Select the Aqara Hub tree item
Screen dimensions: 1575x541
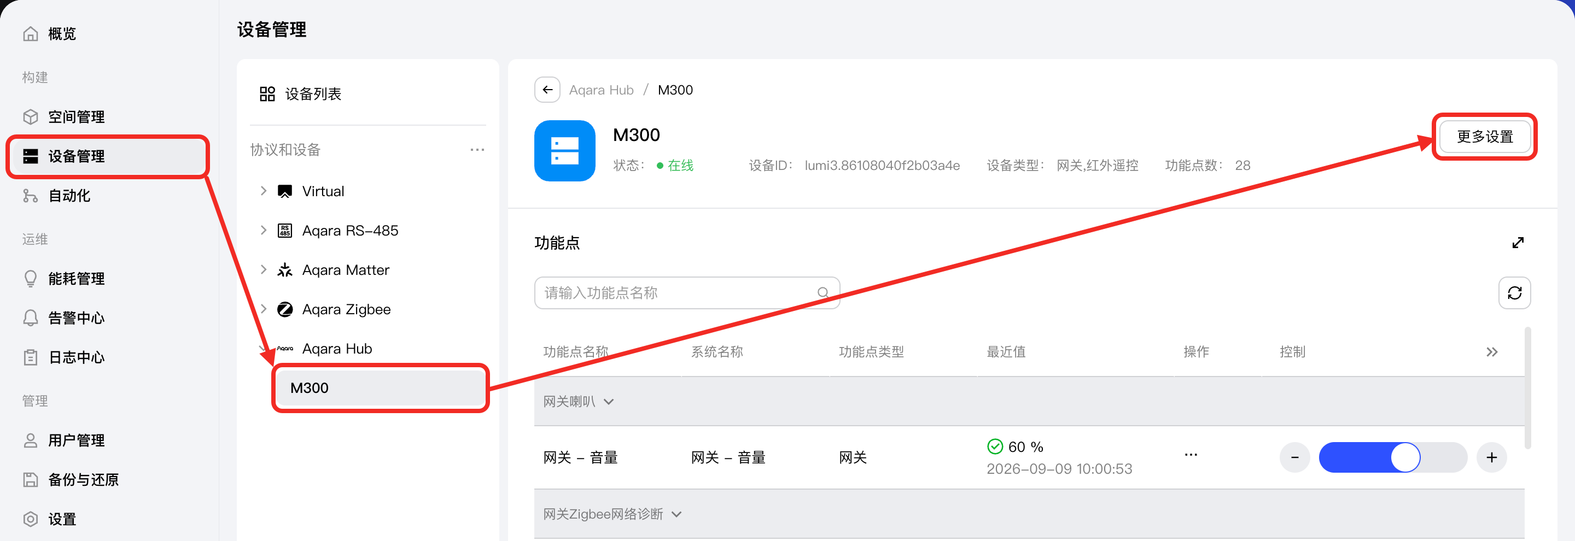337,349
